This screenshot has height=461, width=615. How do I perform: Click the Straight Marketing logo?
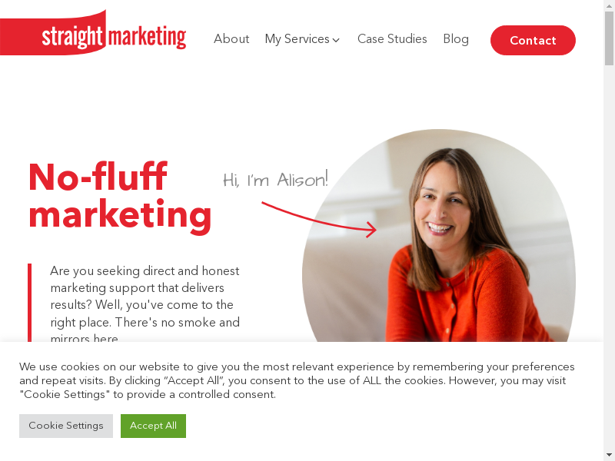pos(93,33)
